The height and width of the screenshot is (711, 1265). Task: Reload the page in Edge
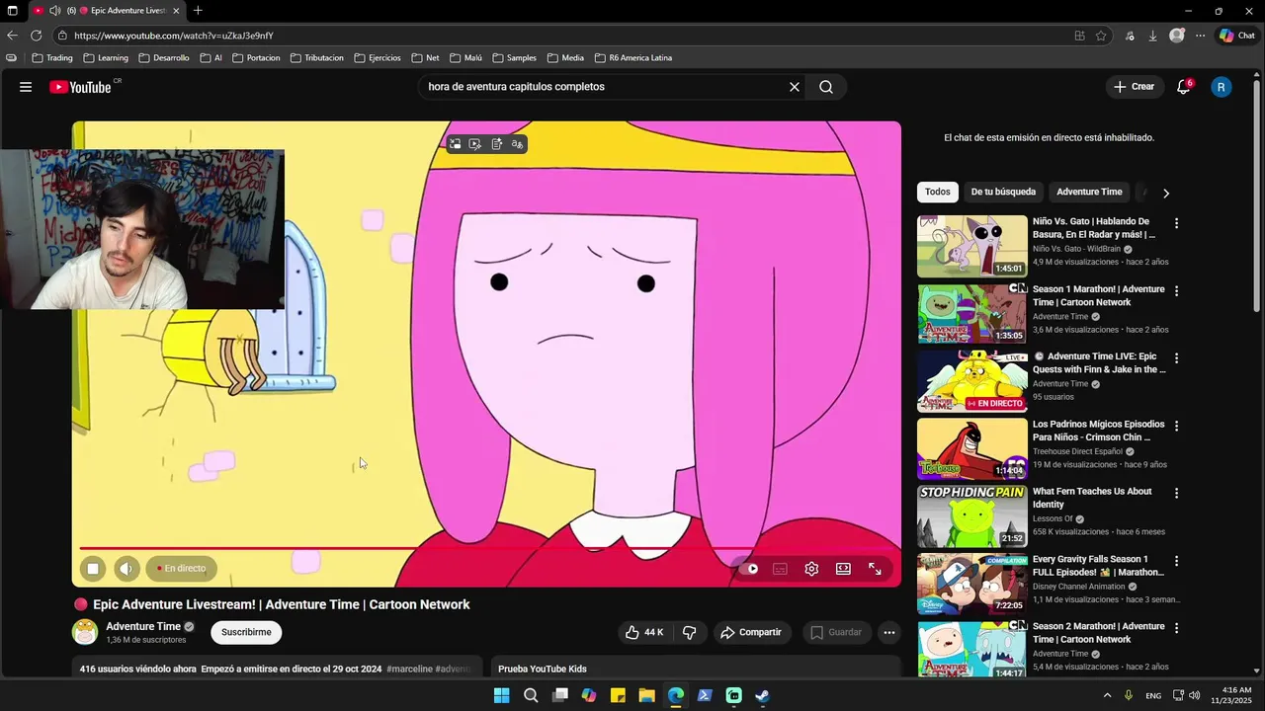(37, 36)
